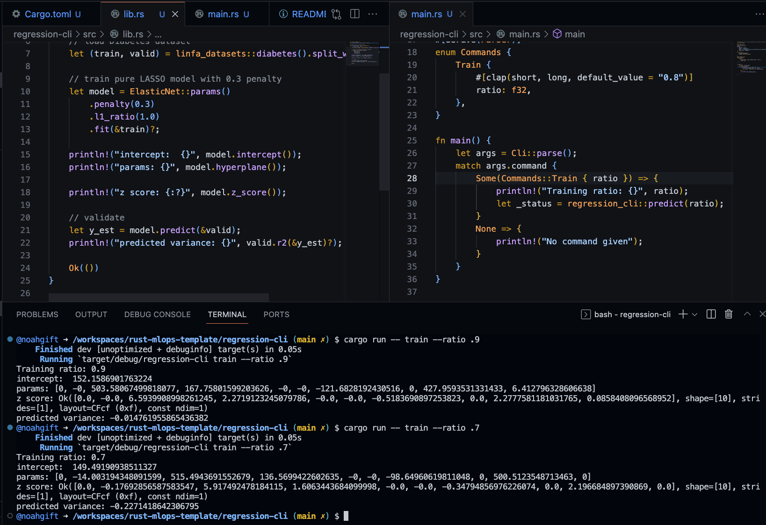This screenshot has height=525, width=766.
Task: Click the ElasticNet::params() code in lib.rs
Action: (180, 91)
